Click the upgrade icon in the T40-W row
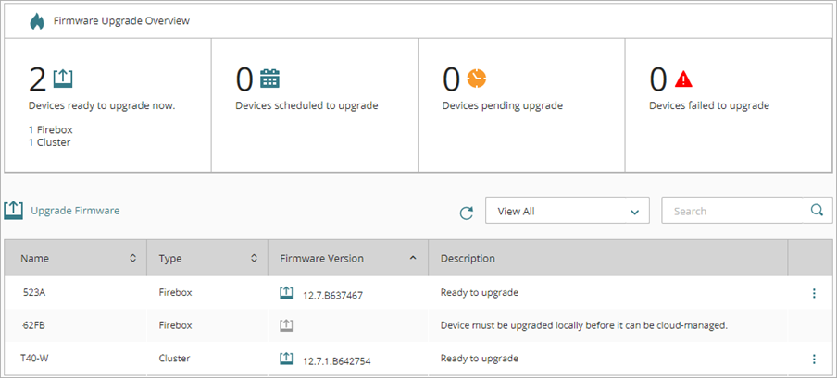Image resolution: width=837 pixels, height=378 pixels. [286, 359]
